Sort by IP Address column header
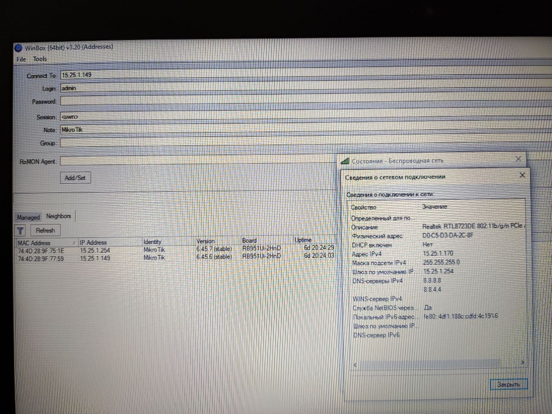The width and height of the screenshot is (552, 414). (110, 242)
